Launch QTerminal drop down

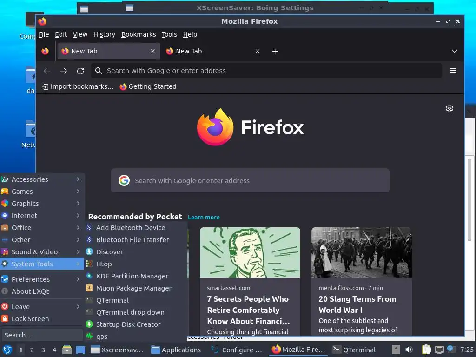pyautogui.click(x=136, y=312)
